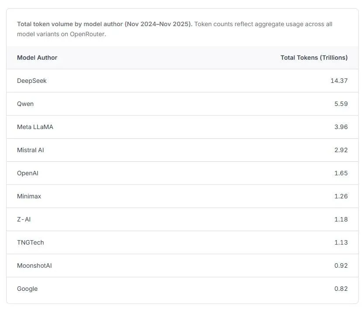Click the bold table caption title text

(x=104, y=24)
